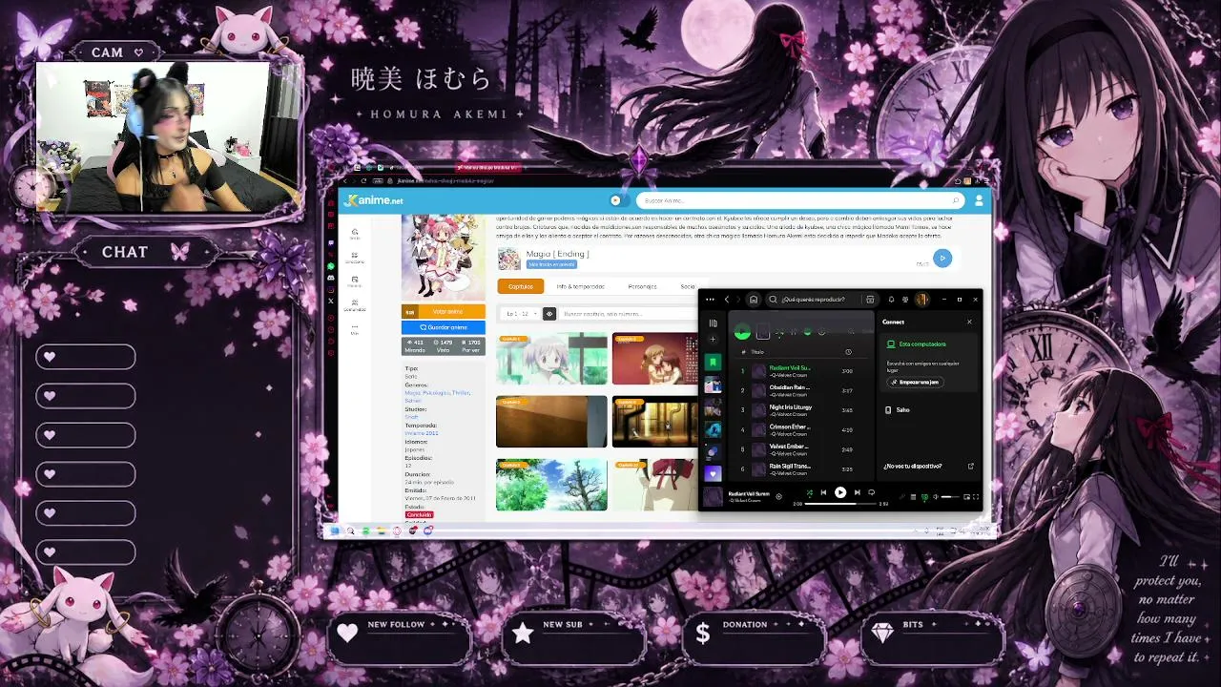Screen dimensions: 1221x687
Task: Play the track 'Crimson Ether...'
Action: (x=790, y=427)
